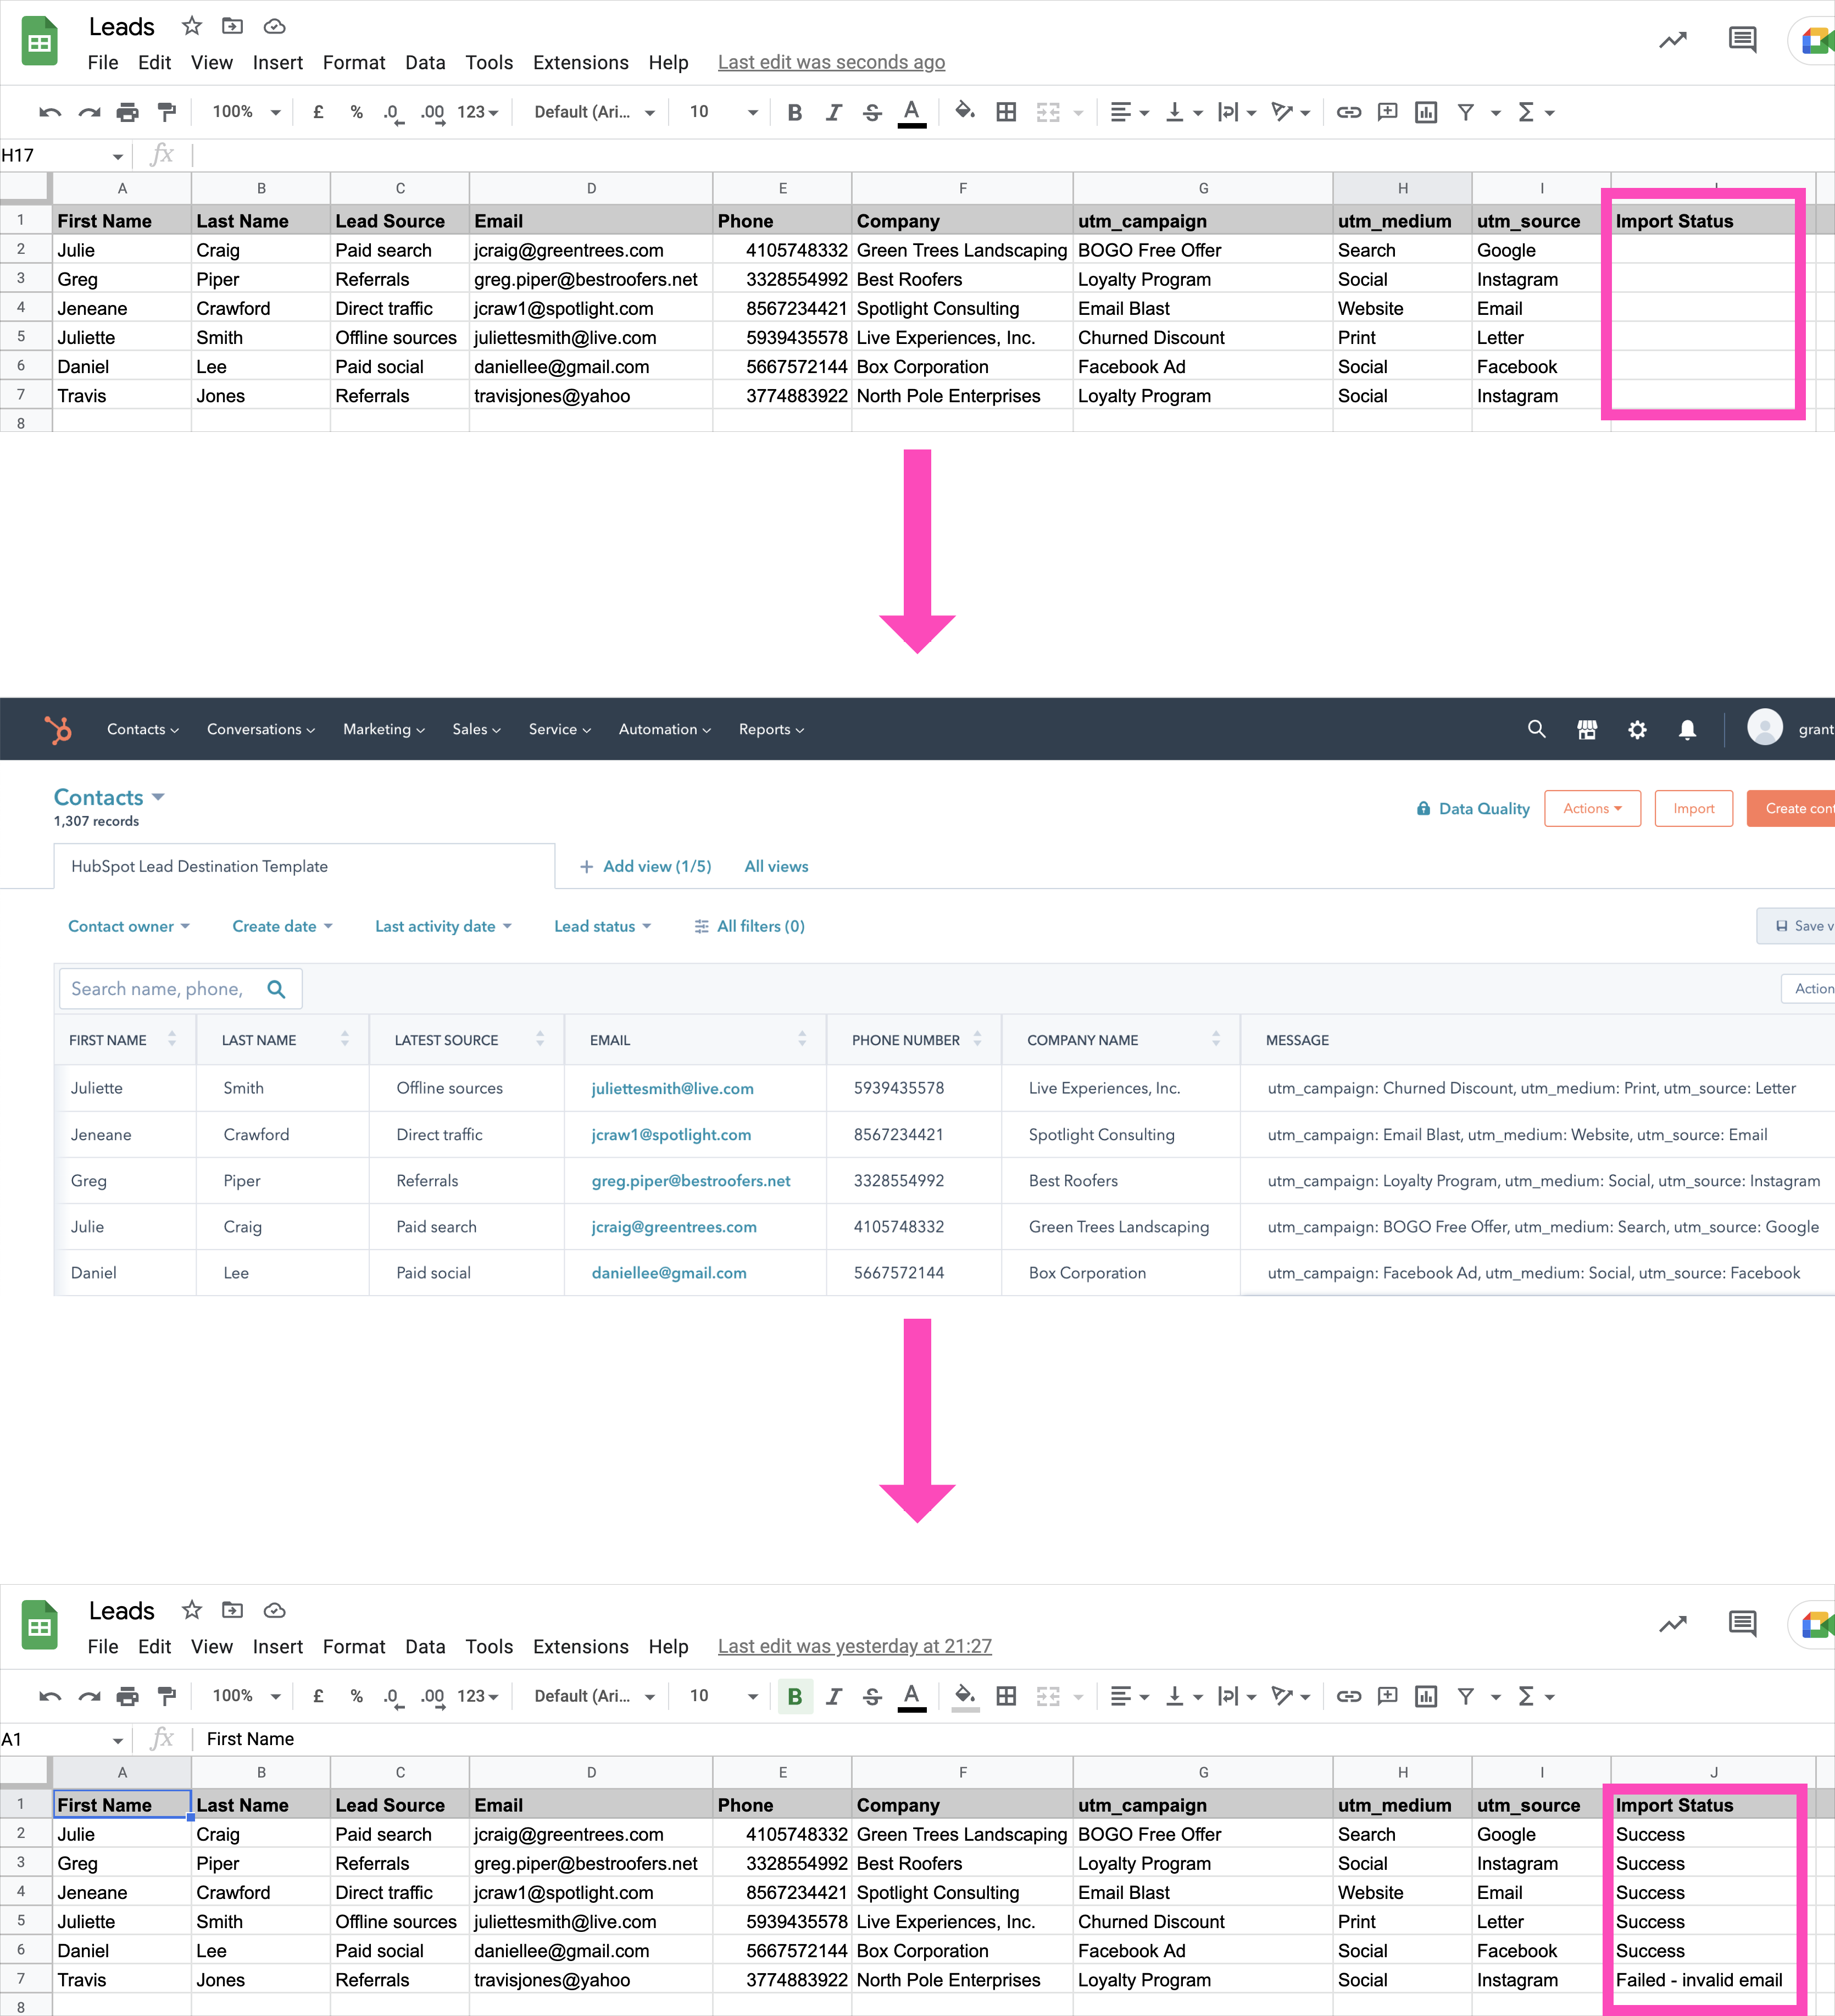Click filter icon in top sheet toolbar
The width and height of the screenshot is (1835, 2016).
coord(1465,112)
